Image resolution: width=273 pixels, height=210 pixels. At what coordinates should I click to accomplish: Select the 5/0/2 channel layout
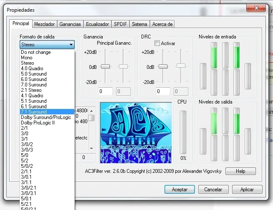click(x=47, y=166)
